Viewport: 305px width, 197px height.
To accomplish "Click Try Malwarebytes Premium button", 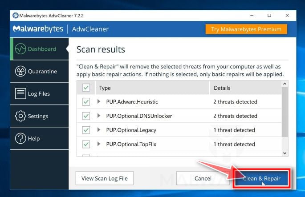I will tap(246, 29).
